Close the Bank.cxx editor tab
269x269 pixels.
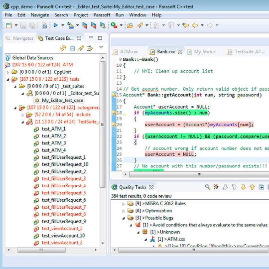pos(180,52)
